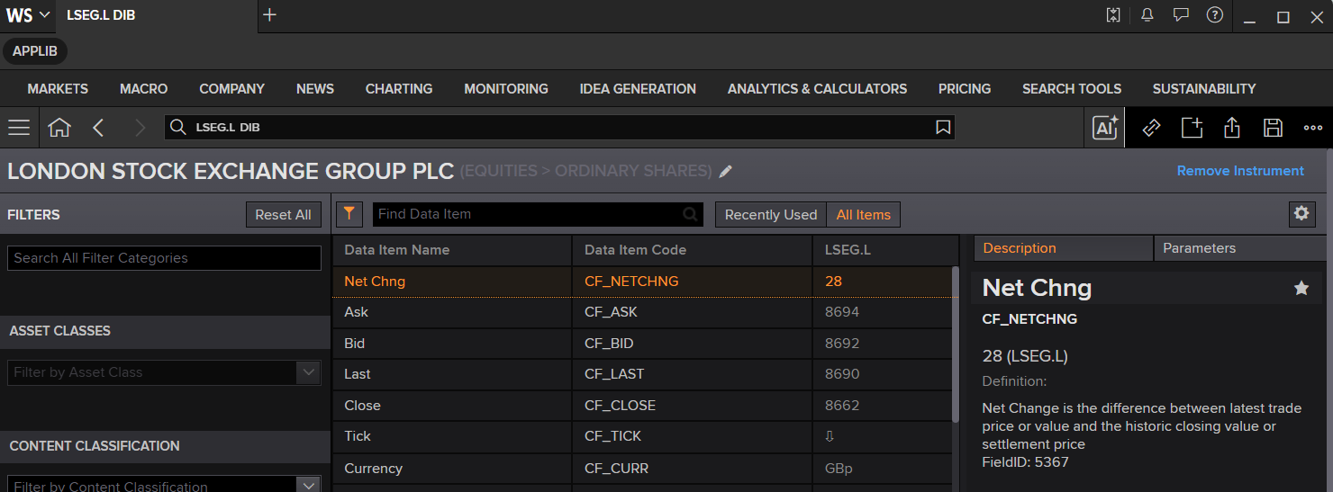Screen dimensions: 1333x492
Task: Open the SEARCH TOOLS menu
Action: tap(1072, 89)
